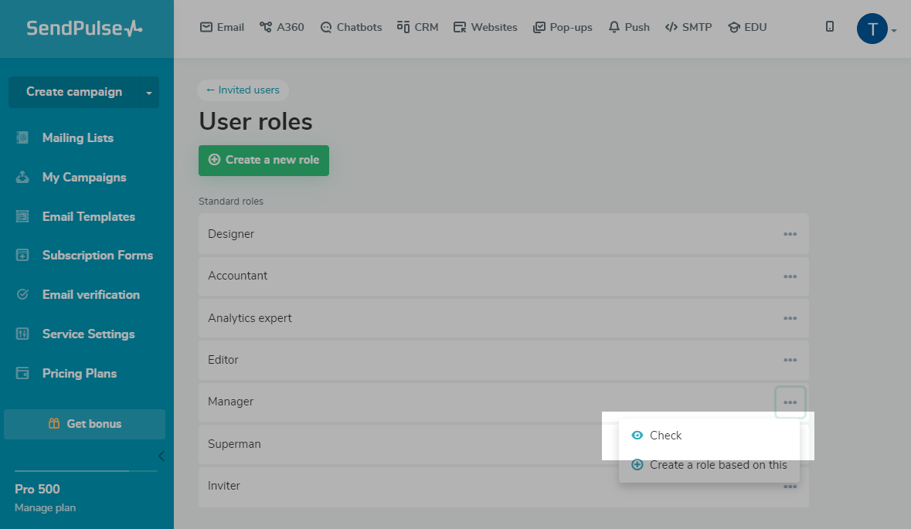
Task: Go back to Invited users
Action: [x=243, y=90]
